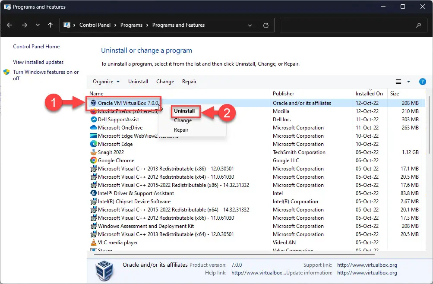Click Change in the toolbar

165,82
